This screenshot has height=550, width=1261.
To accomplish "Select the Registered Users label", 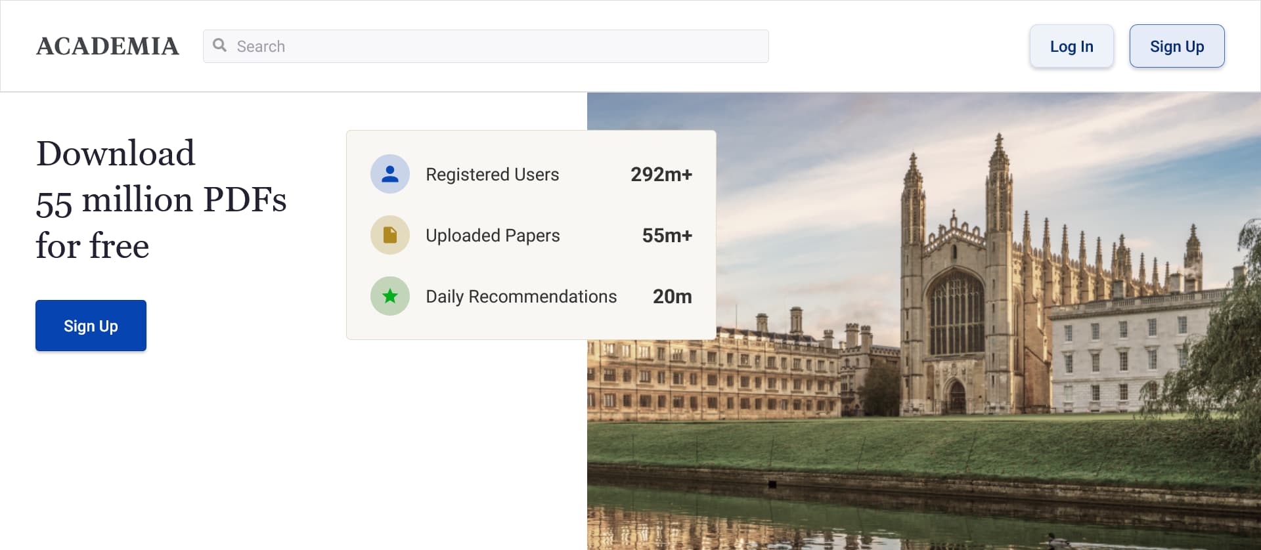I will [x=492, y=175].
